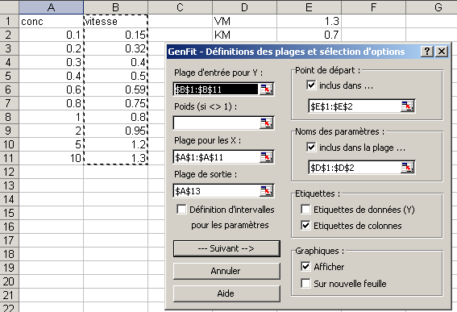
Task: Select cell containing 'conc'
Action: 51,21
